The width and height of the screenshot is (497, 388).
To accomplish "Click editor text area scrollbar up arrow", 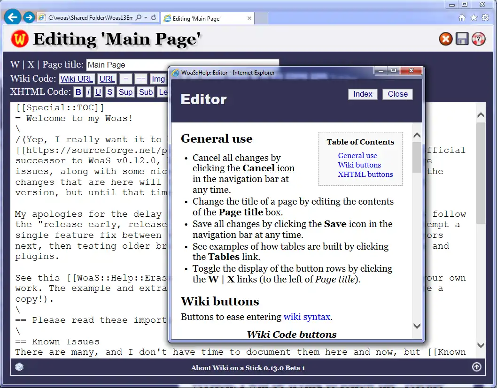I will coord(481,115).
